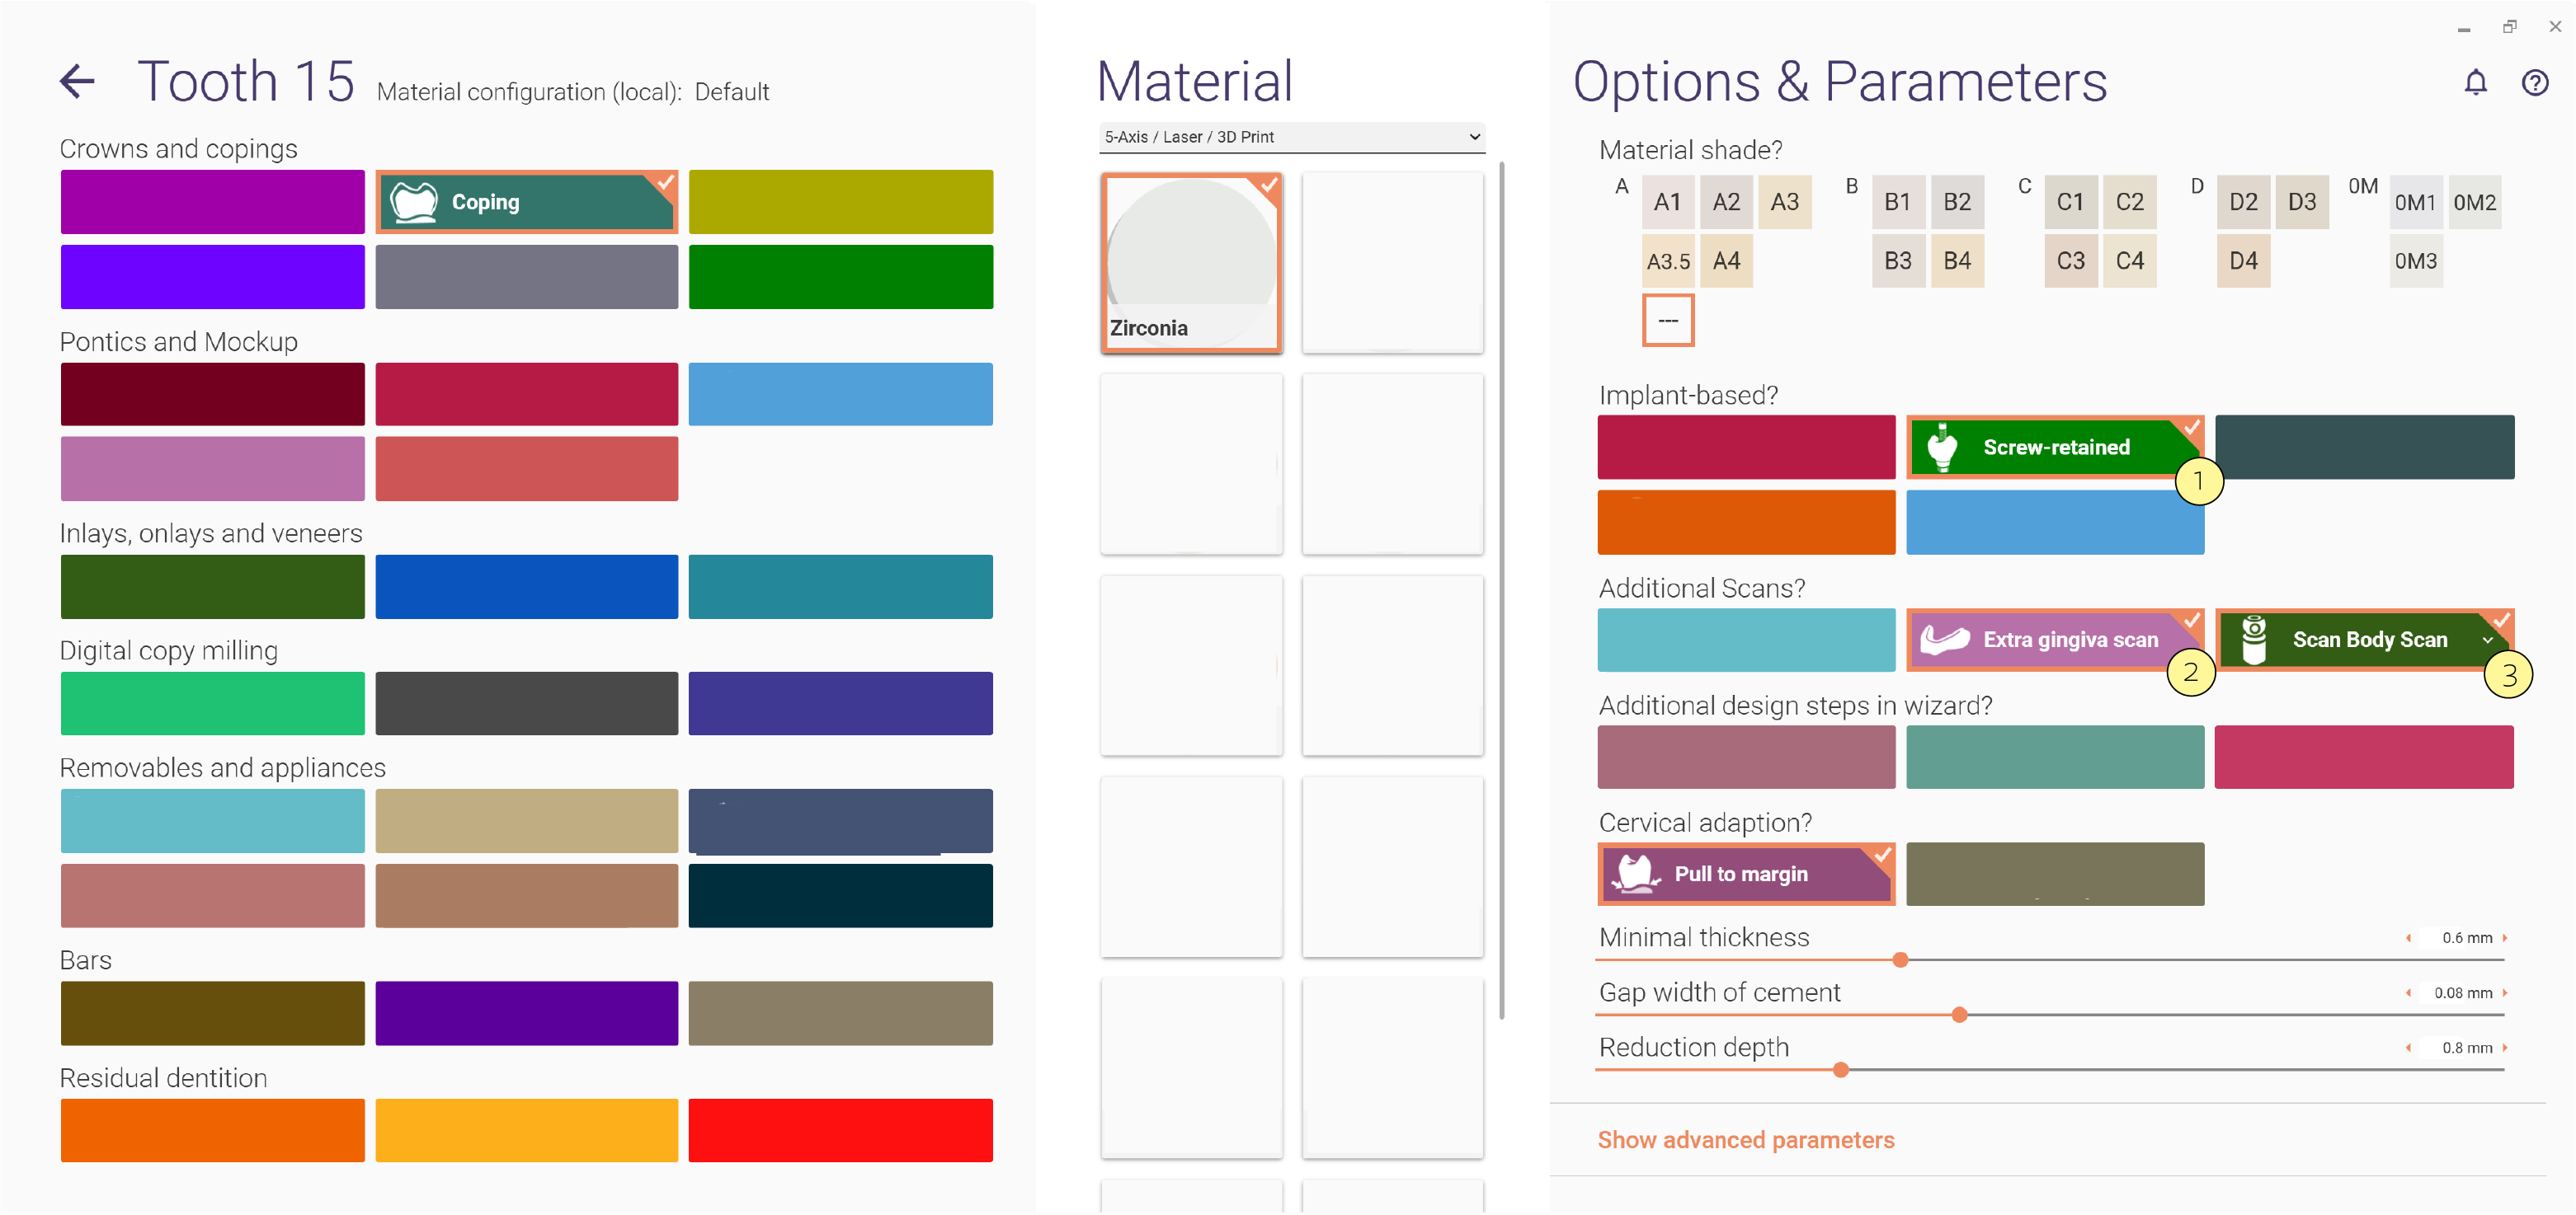
Task: Select the empty '---' shade box
Action: pyautogui.click(x=1667, y=320)
